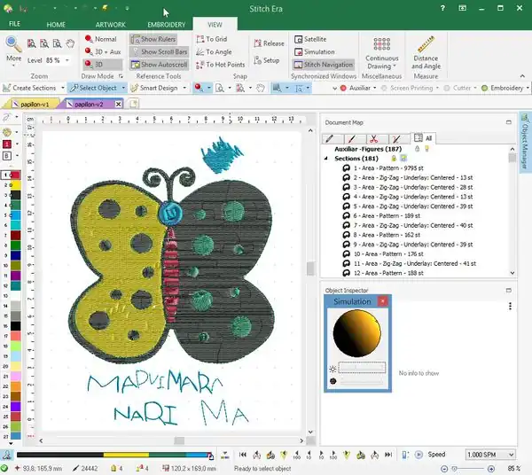
Task: Click the More zoom magnifier icon
Action: pos(13,46)
